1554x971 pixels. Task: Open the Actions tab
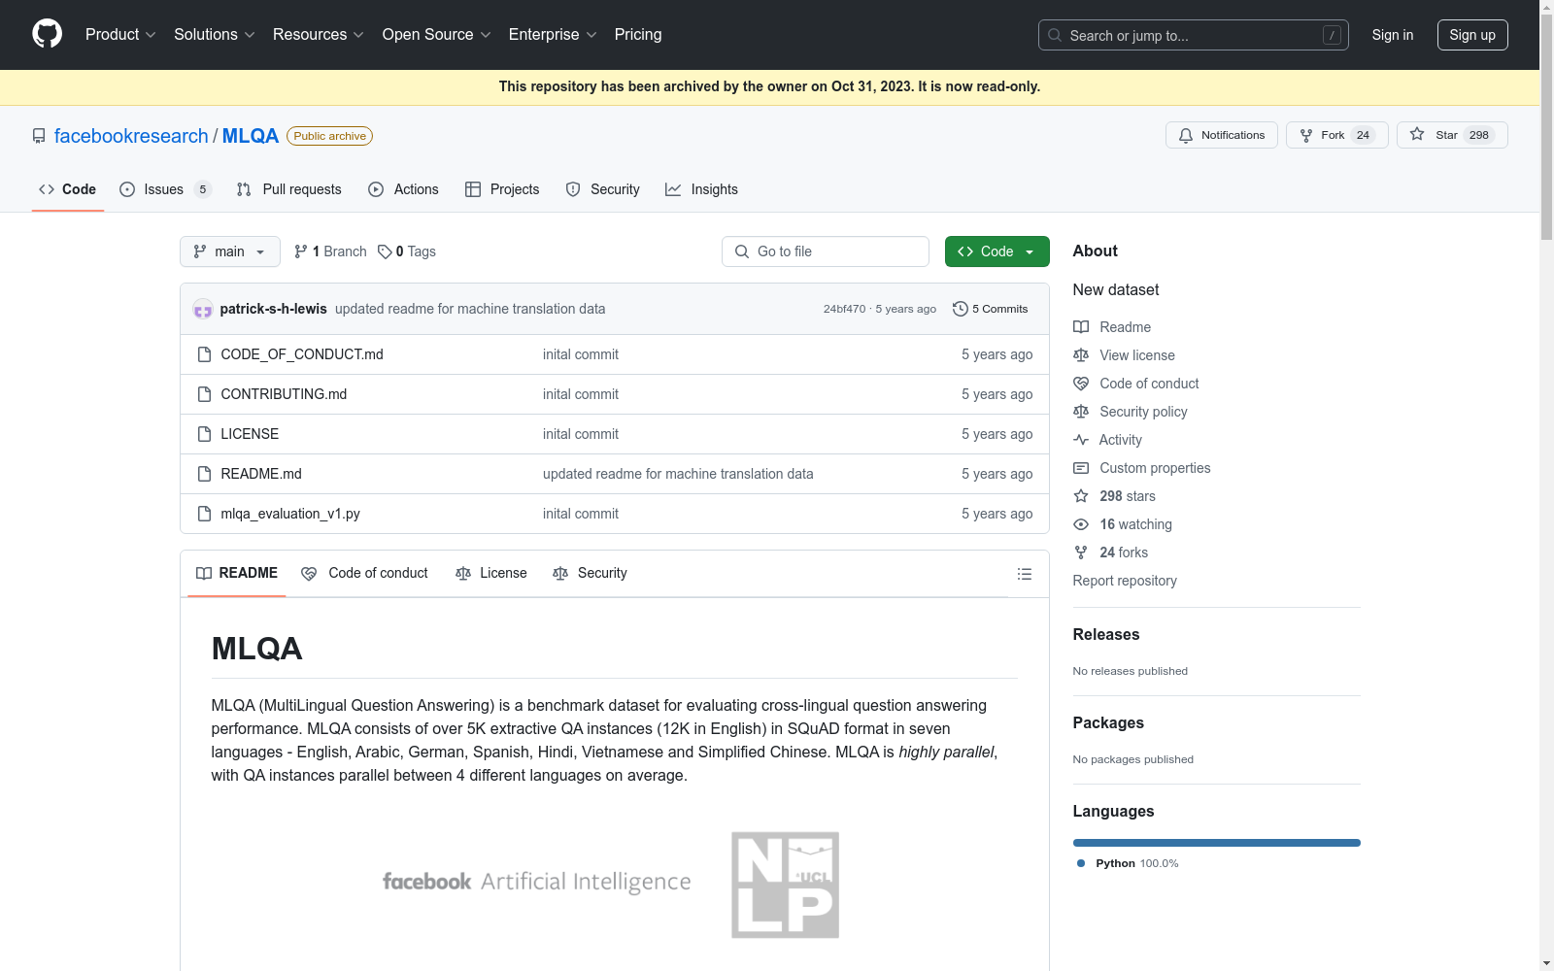(x=403, y=189)
